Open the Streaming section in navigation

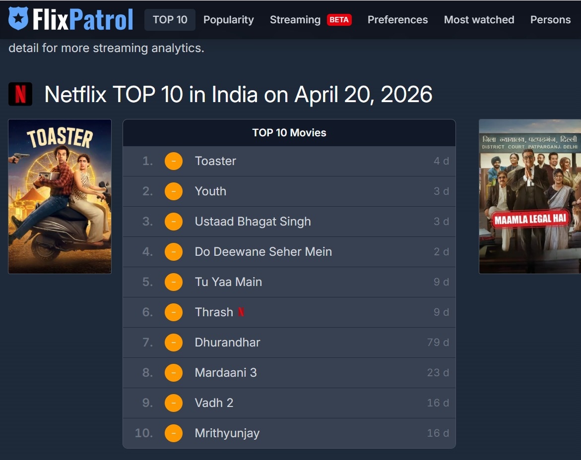[295, 20]
